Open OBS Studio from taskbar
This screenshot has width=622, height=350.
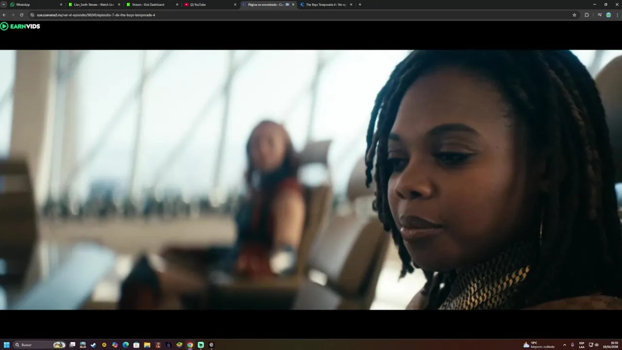[x=211, y=345]
